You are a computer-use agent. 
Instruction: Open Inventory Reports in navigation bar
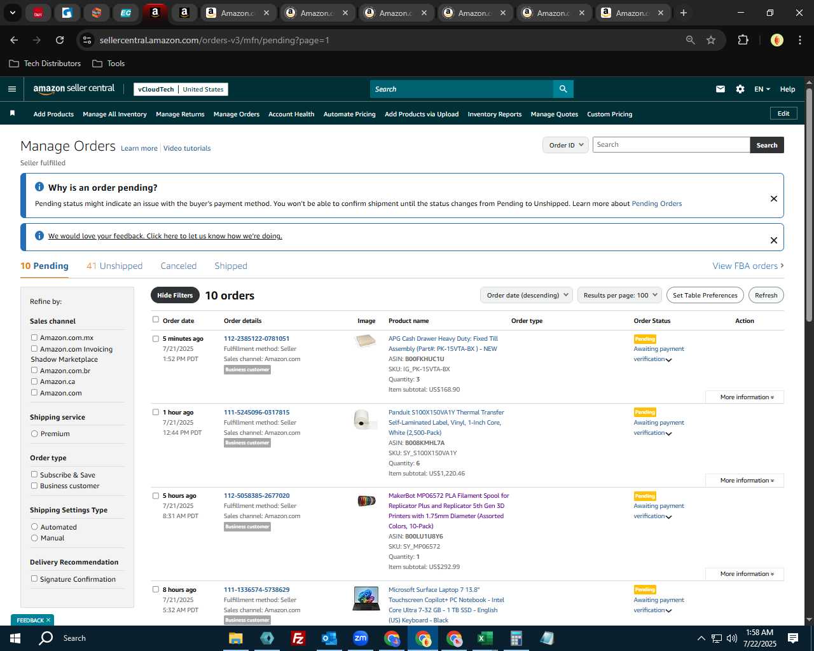coord(495,114)
